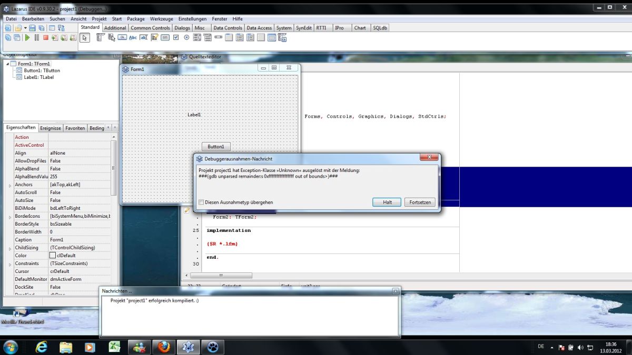632x355 pixels.
Task: Expand the Anchors property node
Action: [9, 185]
